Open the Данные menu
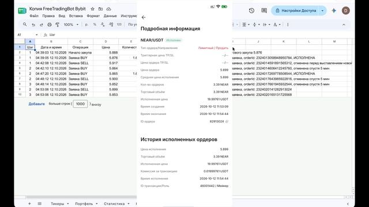Image resolution: width=369 pixels, height=207 pixels. 110,16
